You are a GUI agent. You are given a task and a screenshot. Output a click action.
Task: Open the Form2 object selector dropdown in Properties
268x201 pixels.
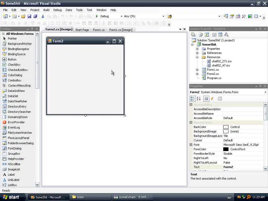pyautogui.click(x=265, y=92)
